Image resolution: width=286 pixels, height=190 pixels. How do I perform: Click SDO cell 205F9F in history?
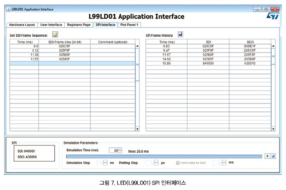coord(250,55)
